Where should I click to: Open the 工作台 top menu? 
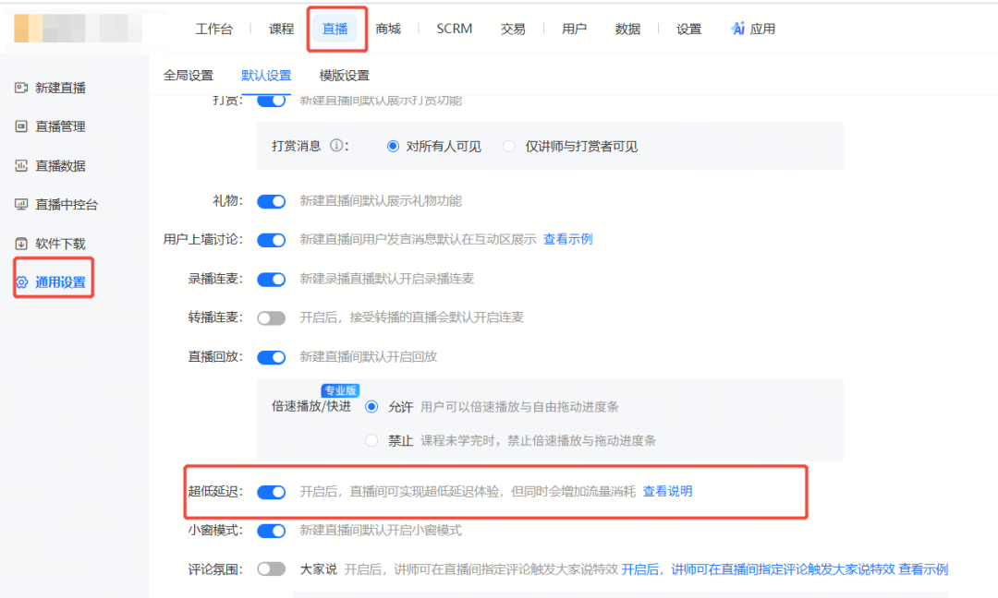(213, 29)
